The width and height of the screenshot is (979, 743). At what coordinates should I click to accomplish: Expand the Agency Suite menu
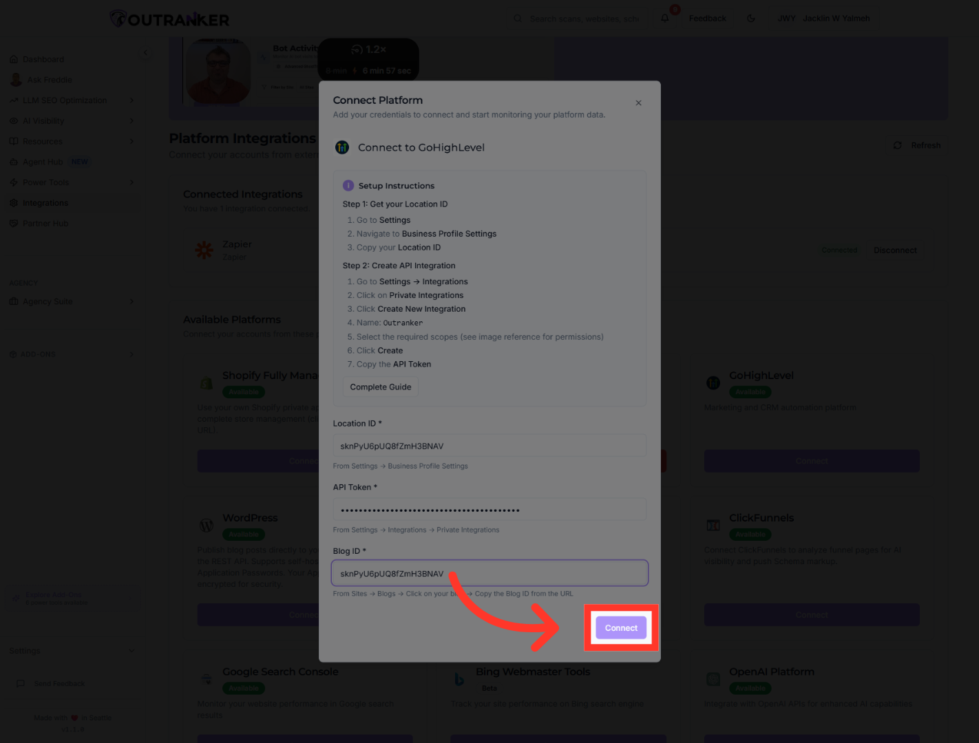pyautogui.click(x=131, y=301)
